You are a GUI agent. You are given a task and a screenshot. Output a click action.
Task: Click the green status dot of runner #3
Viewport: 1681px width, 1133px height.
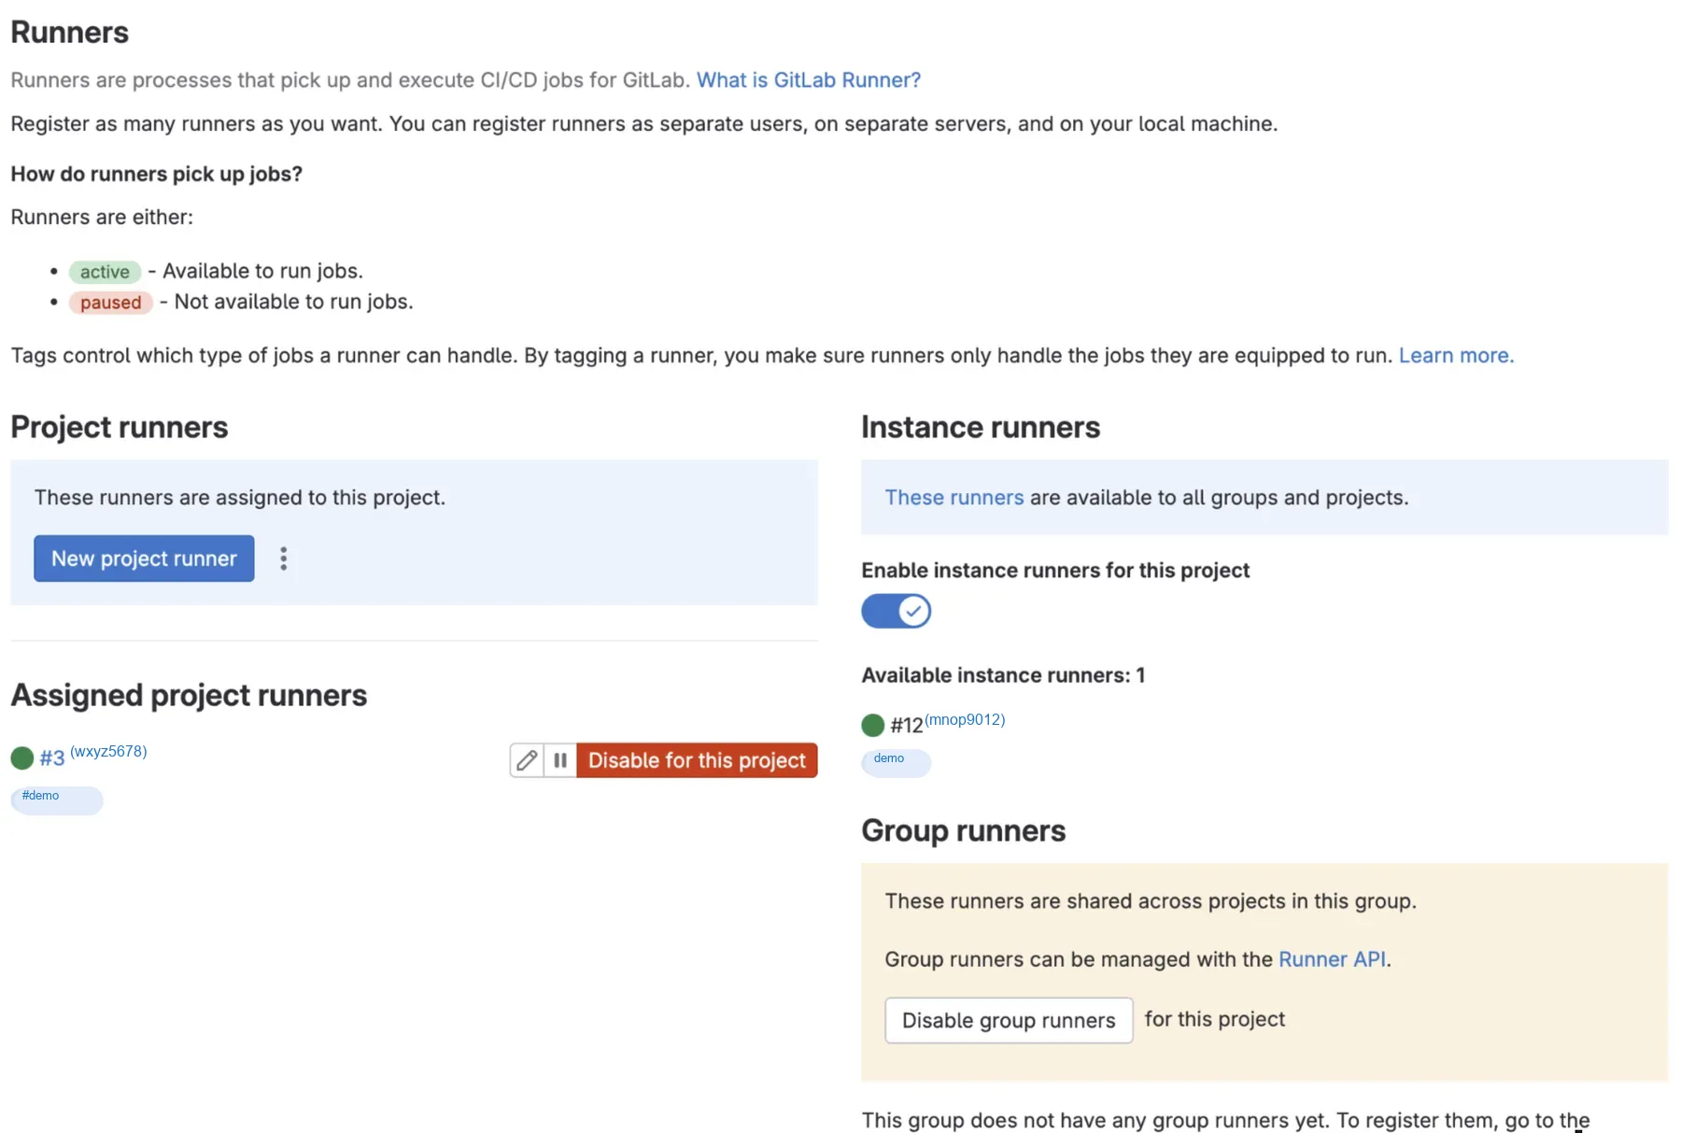(22, 758)
